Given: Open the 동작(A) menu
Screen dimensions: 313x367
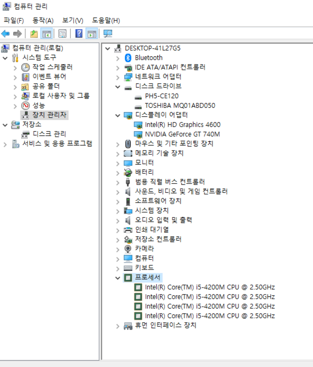Looking at the screenshot, I should 43,20.
